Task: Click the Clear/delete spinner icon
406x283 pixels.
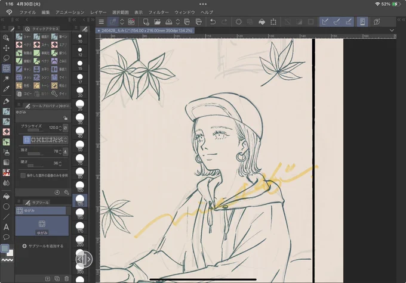Action: coord(238,22)
